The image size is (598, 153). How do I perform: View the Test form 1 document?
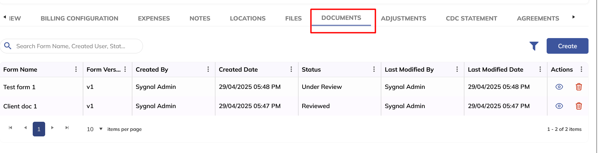click(559, 87)
